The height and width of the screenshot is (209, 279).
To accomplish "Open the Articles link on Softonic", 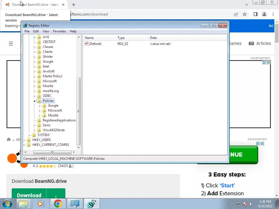I will [x=260, y=43].
